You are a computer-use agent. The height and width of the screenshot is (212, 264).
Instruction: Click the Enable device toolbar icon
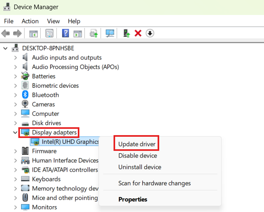point(126,33)
